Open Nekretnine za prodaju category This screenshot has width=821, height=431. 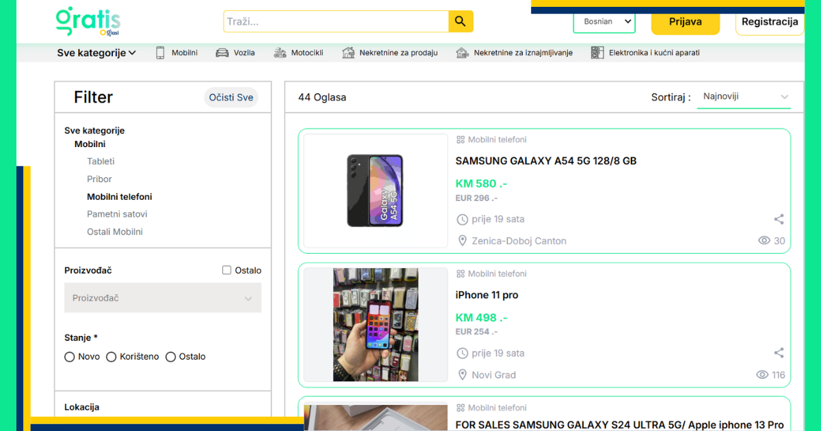point(389,53)
